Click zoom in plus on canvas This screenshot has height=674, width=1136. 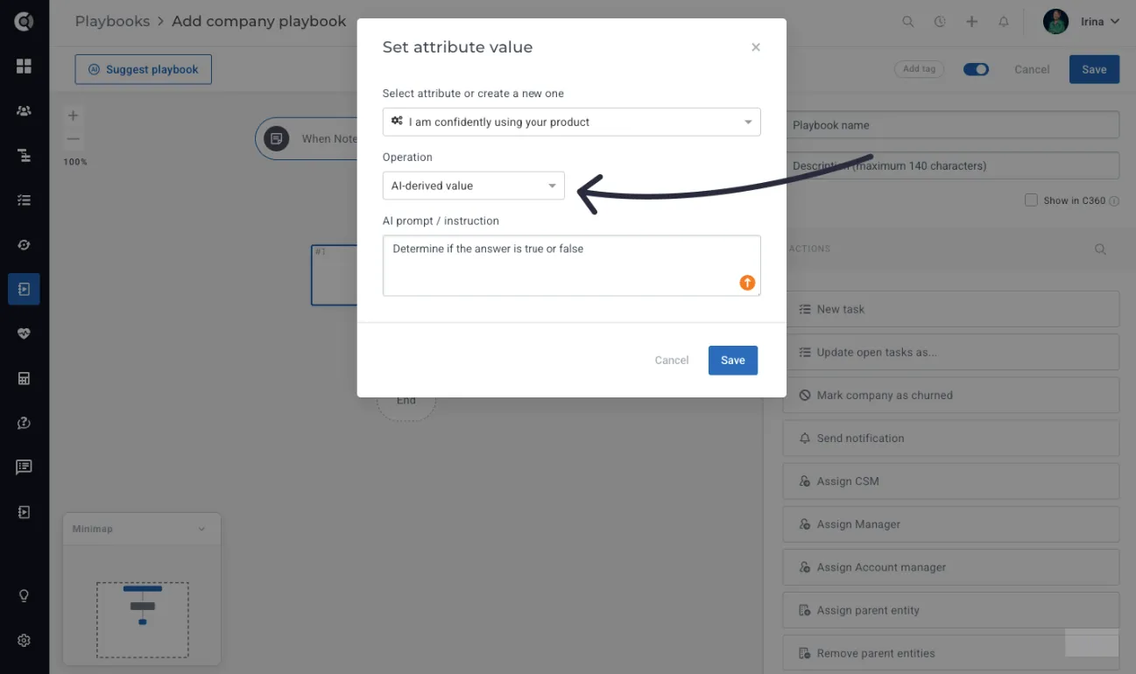click(74, 116)
